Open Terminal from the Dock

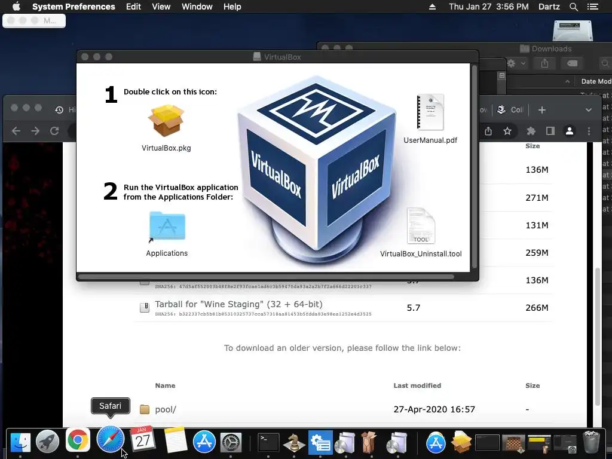(x=268, y=442)
